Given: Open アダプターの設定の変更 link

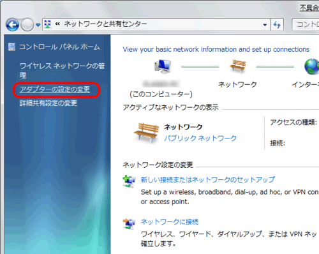Looking at the screenshot, I should (55, 89).
